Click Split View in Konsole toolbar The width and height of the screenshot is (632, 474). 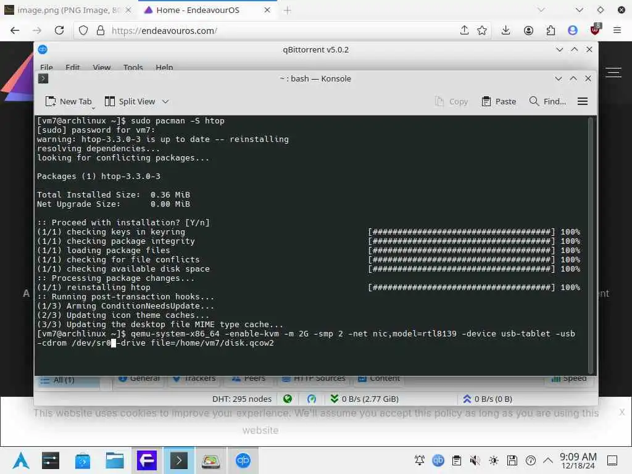pyautogui.click(x=130, y=101)
